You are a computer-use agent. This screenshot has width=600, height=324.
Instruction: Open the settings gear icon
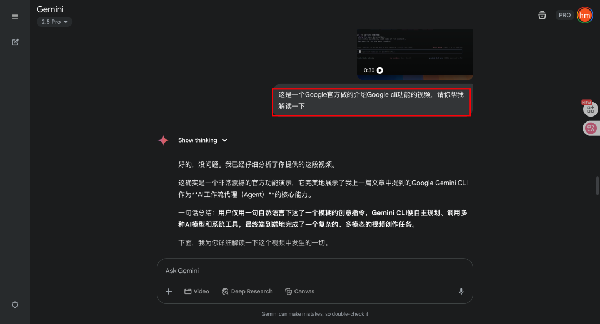tap(15, 305)
